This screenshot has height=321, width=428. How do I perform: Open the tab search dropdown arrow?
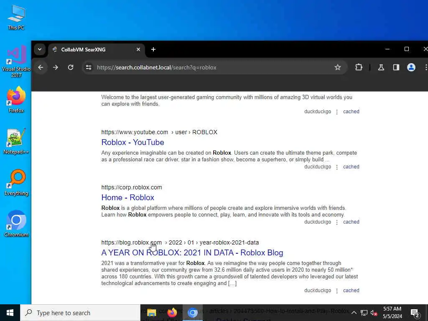[x=40, y=49]
